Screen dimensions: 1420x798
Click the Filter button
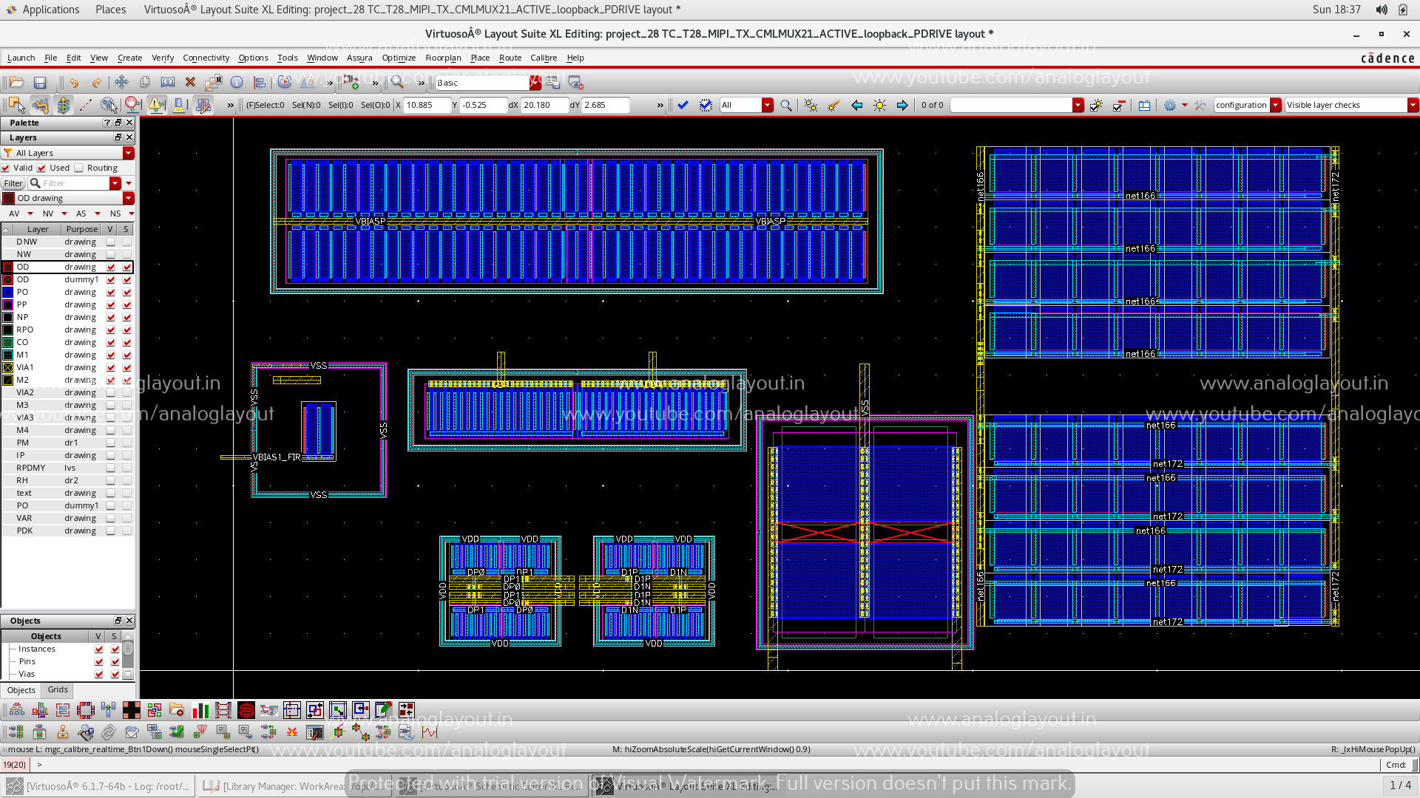coord(13,183)
